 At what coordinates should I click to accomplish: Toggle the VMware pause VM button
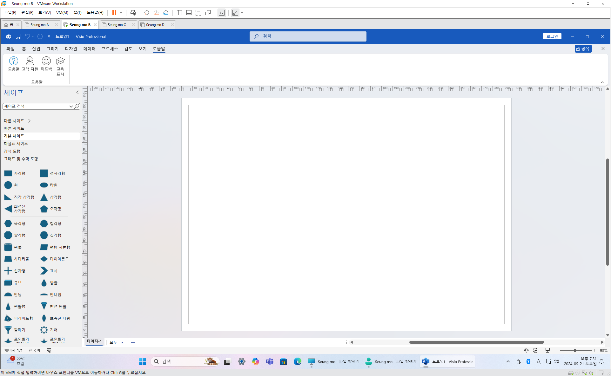[114, 13]
